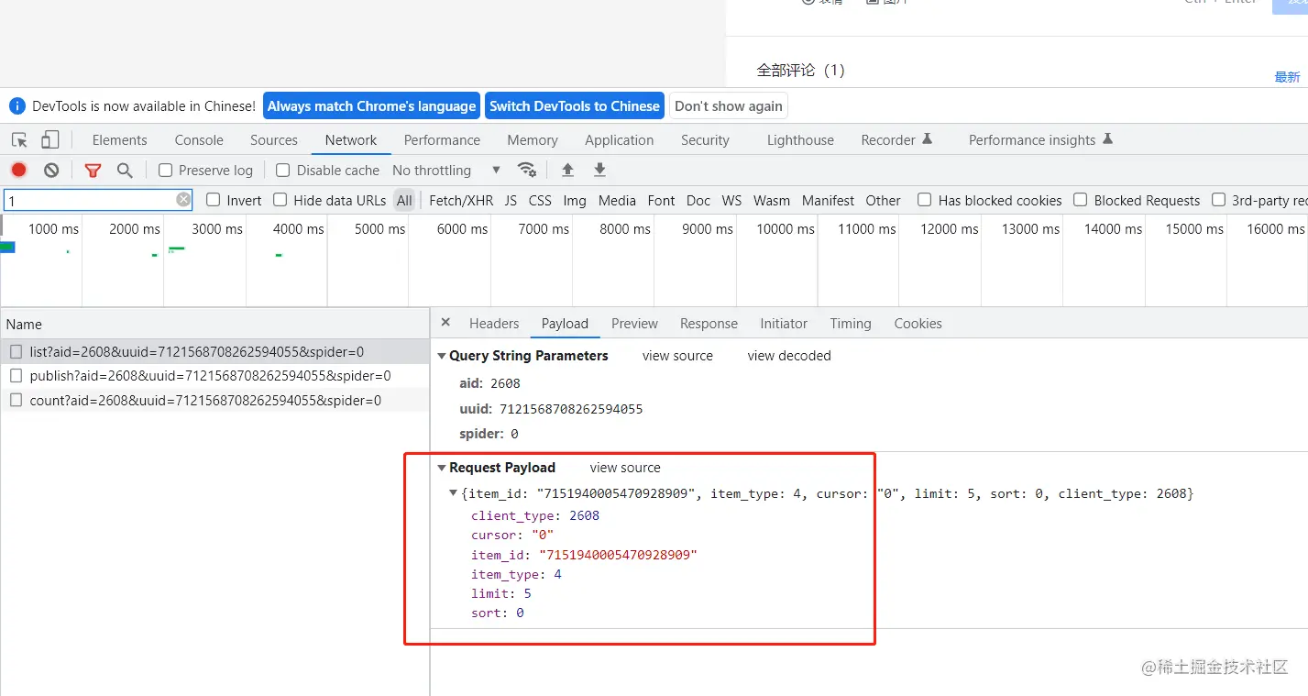Tick the Invert filter checkbox

(214, 200)
